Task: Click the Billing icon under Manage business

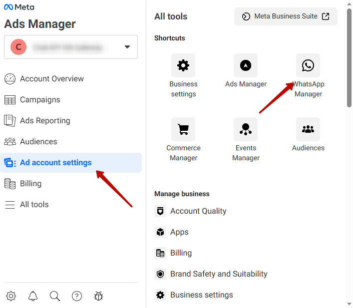Action: pyautogui.click(x=160, y=253)
